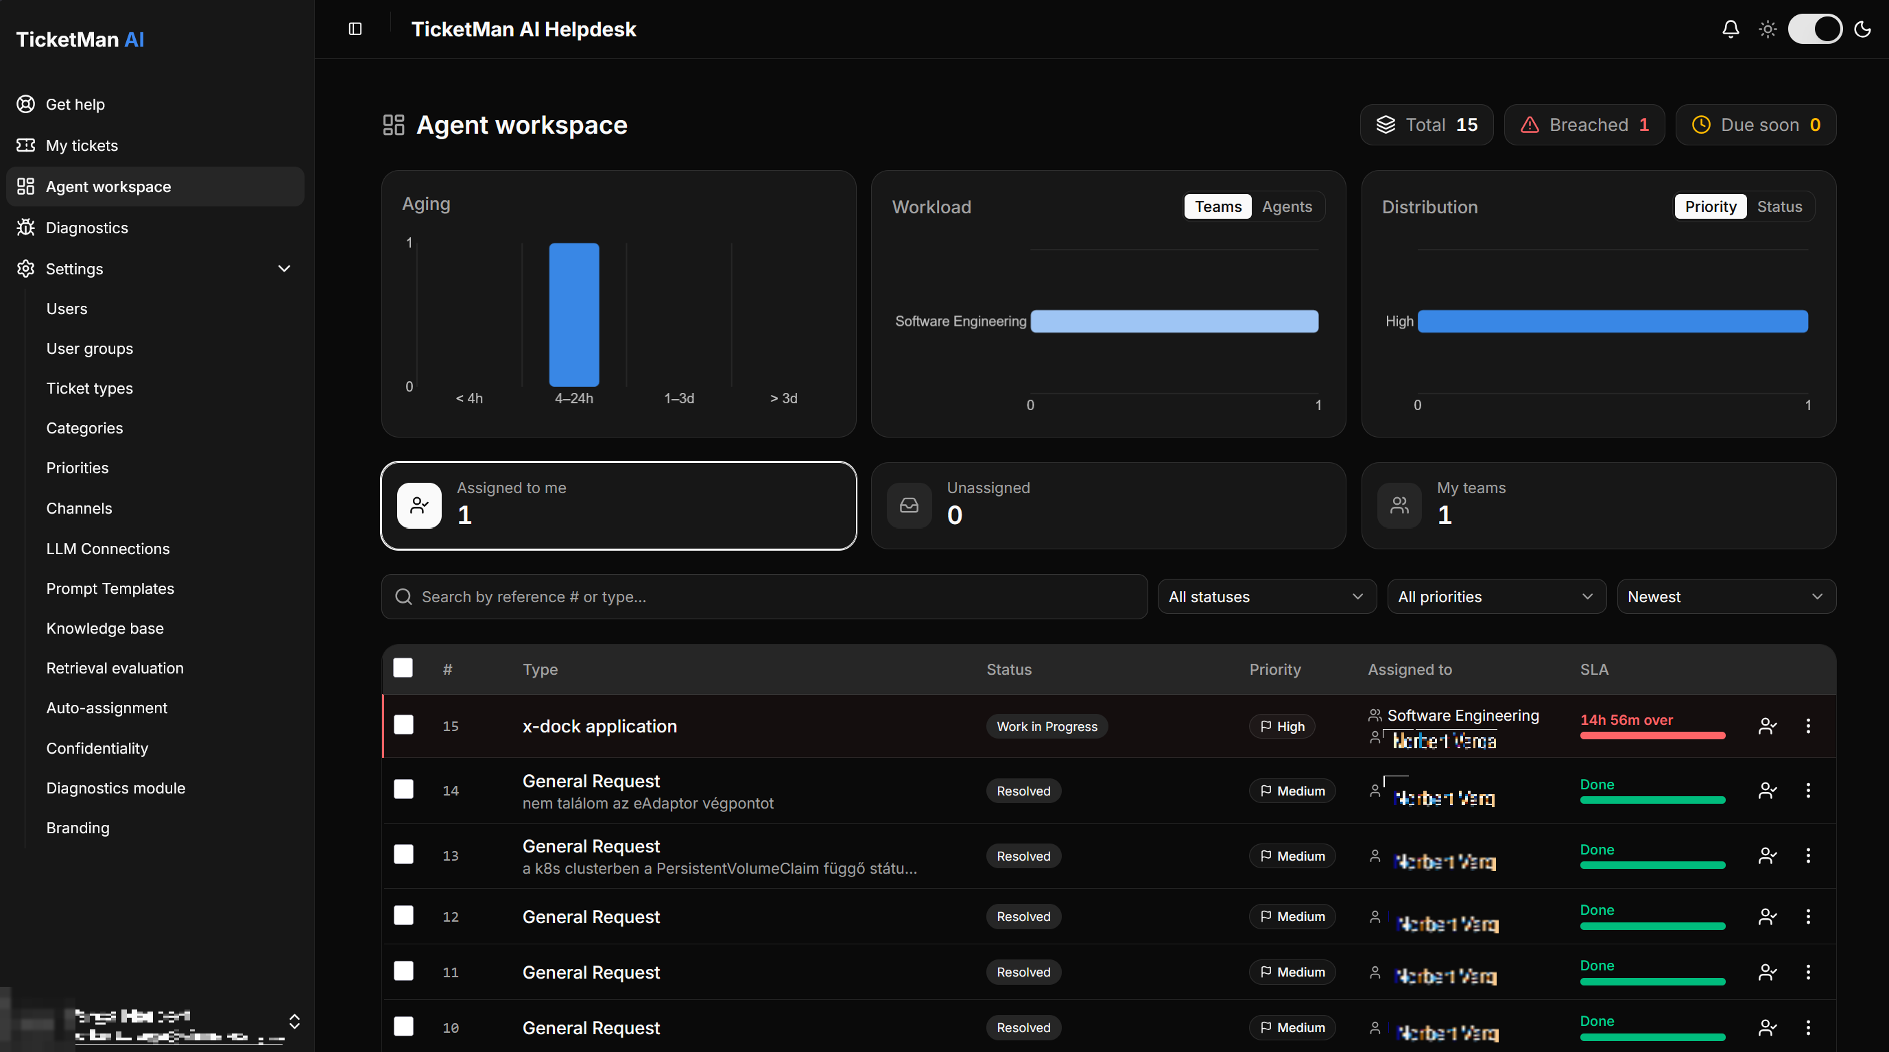The width and height of the screenshot is (1889, 1052).
Task: Click the 4–24h bar in Aging chart
Action: click(574, 315)
